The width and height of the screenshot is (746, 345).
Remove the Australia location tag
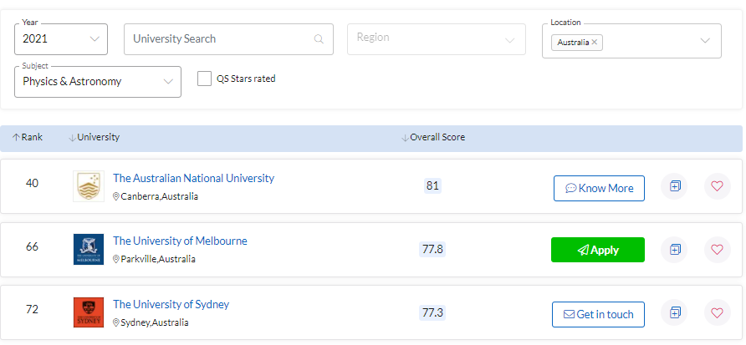(x=595, y=43)
